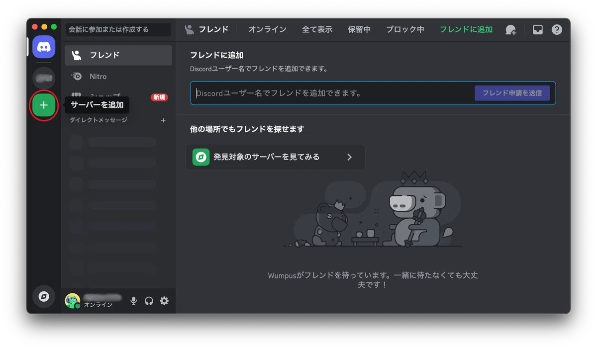Click the フレンド申請を送信 button
Image resolution: width=597 pixels, height=349 pixels.
click(512, 93)
